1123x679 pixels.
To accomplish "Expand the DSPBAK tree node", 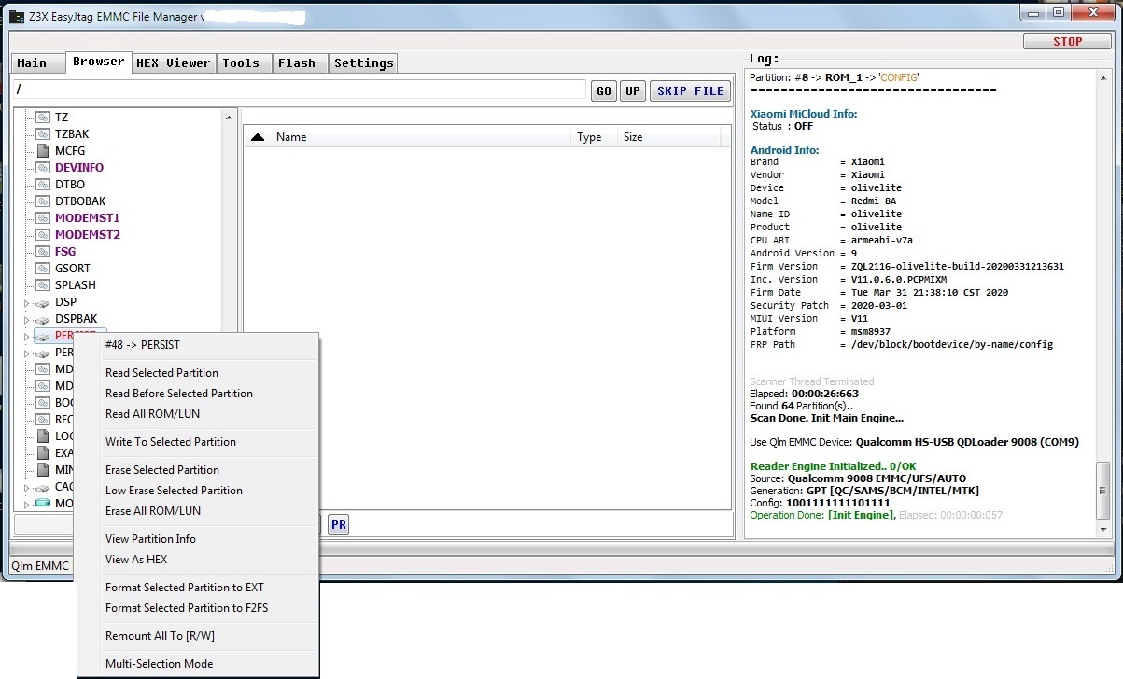I will pyautogui.click(x=26, y=320).
